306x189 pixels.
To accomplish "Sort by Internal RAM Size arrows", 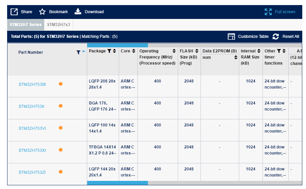I will [x=259, y=51].
